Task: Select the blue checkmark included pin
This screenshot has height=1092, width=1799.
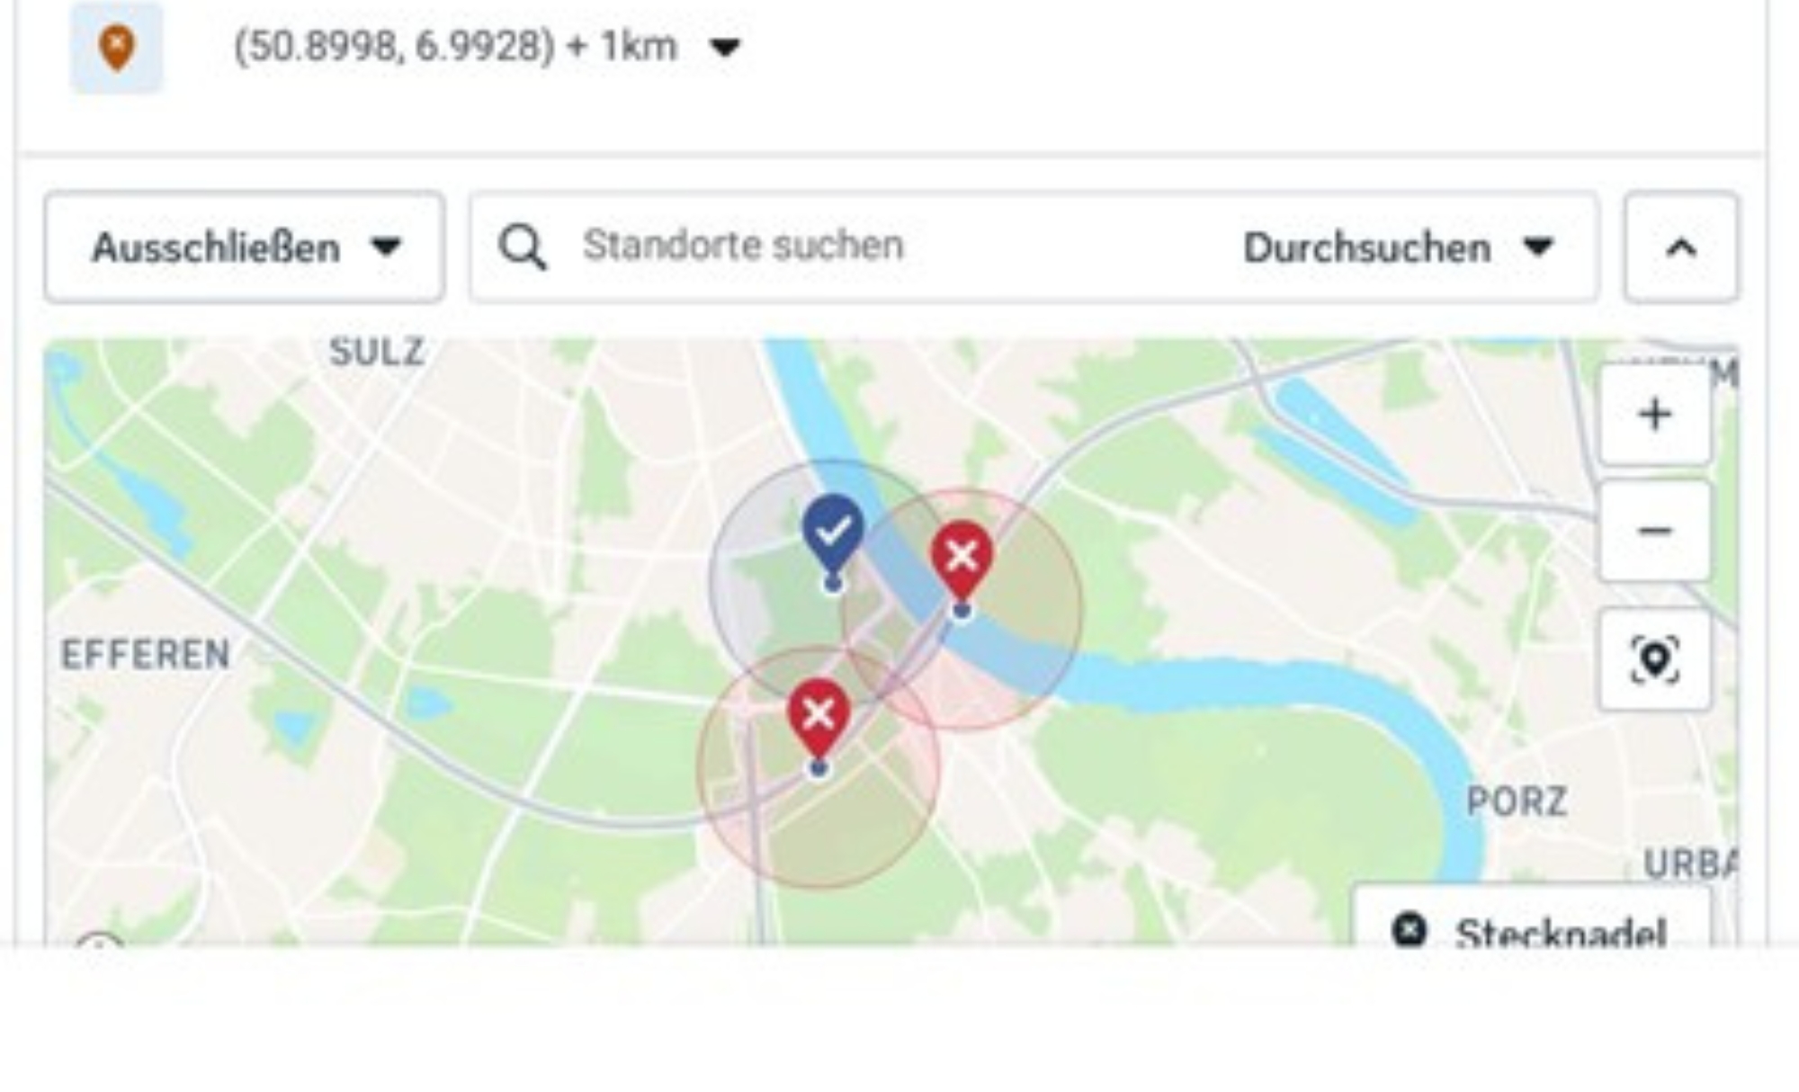Action: point(834,533)
